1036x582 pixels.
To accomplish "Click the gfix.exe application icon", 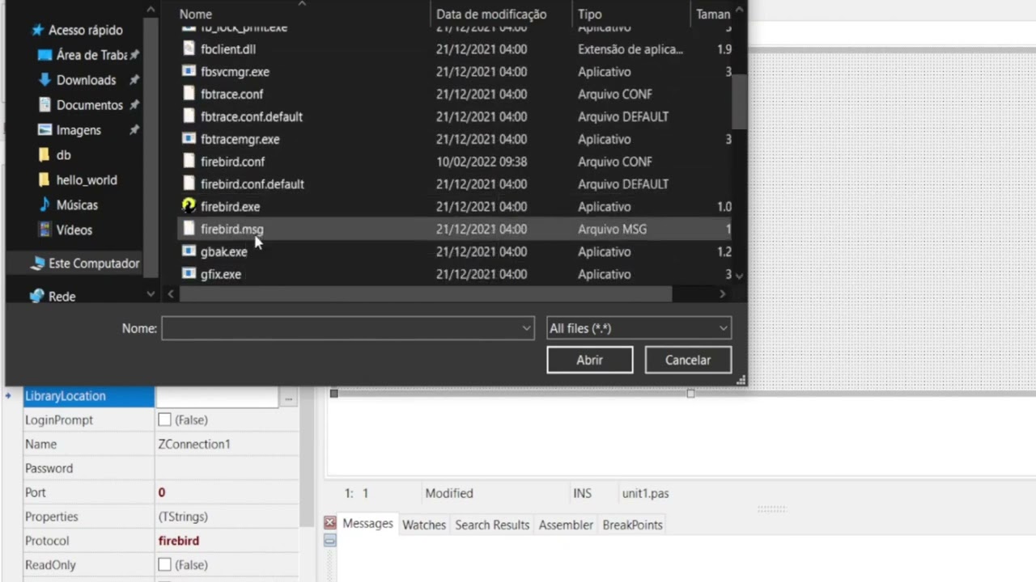I will pyautogui.click(x=189, y=274).
